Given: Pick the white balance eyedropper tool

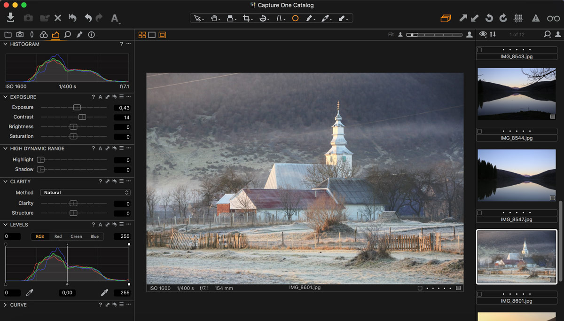Looking at the screenshot, I should coord(325,18).
